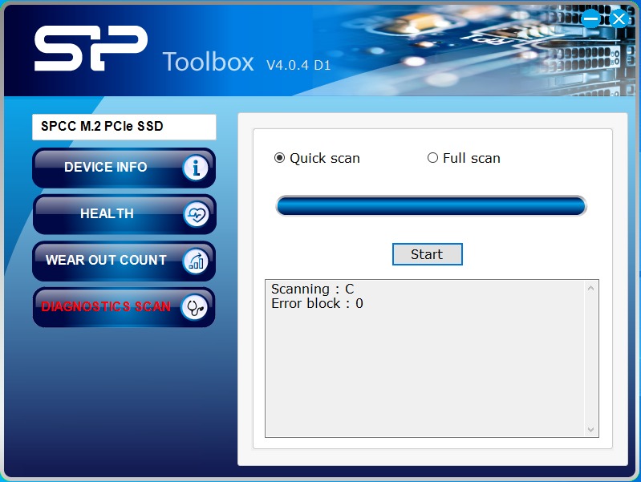Open the DEVICE INFO section

pos(124,168)
